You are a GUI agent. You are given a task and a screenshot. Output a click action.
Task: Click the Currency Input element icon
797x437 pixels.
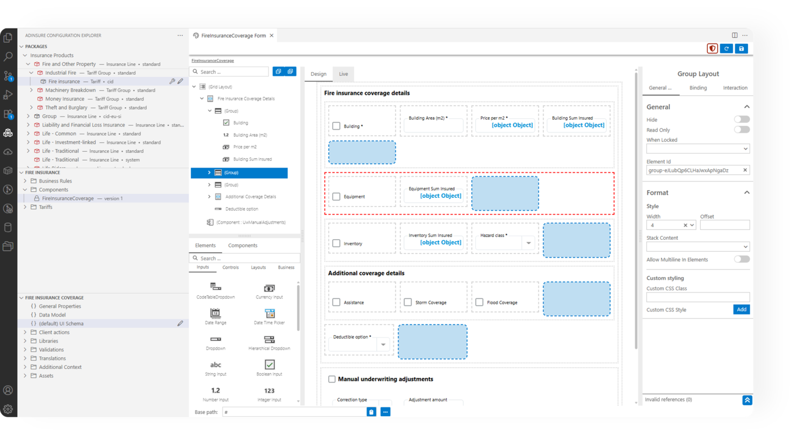tap(269, 288)
